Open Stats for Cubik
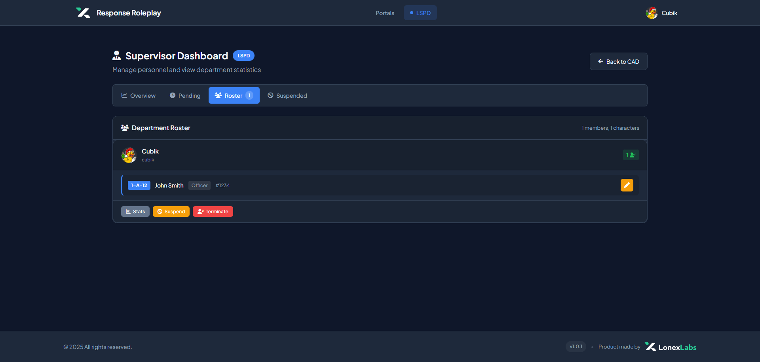760x362 pixels. (x=135, y=212)
